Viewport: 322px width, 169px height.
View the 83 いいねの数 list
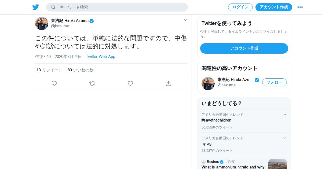click(80, 70)
